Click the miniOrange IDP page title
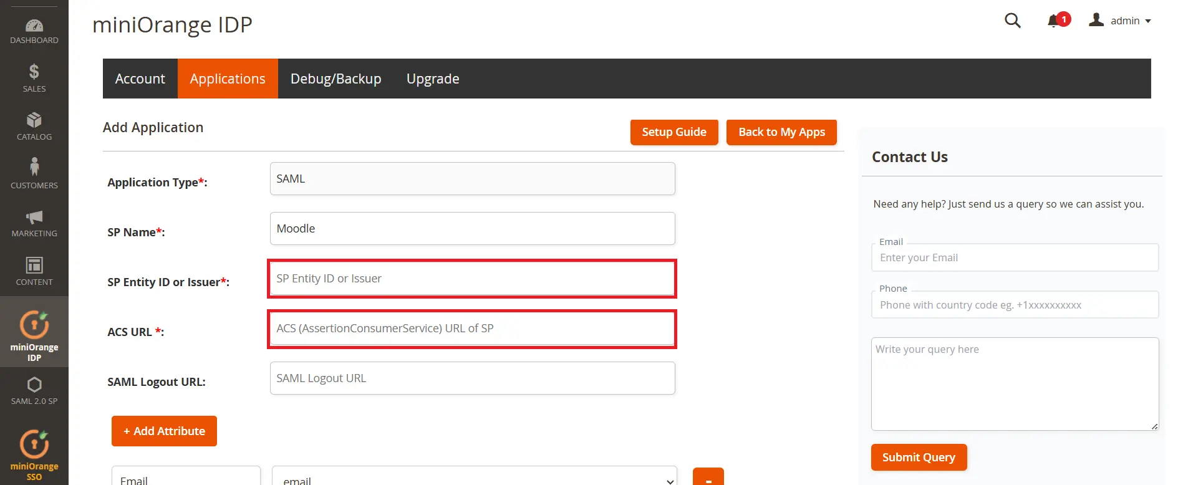1178x485 pixels. coord(172,24)
